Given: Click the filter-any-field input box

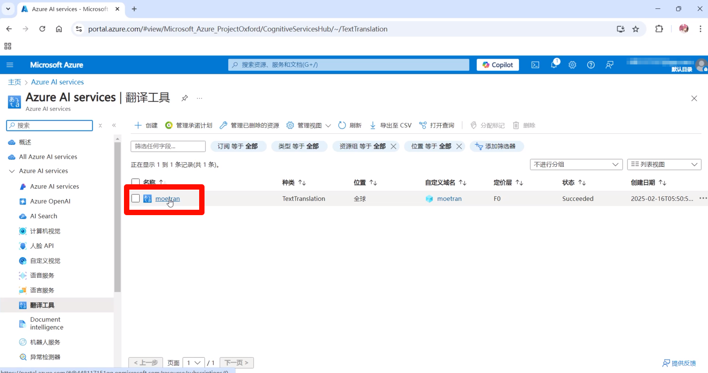Looking at the screenshot, I should (168, 146).
